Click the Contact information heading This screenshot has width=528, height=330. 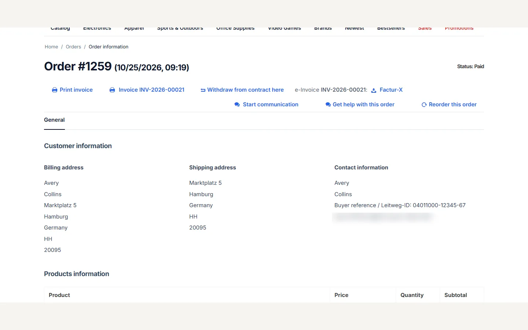[361, 168]
